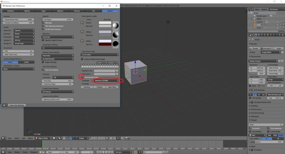Open the Constraints chain-link properties icon
The width and height of the screenshot is (285, 154).
tap(271, 35)
